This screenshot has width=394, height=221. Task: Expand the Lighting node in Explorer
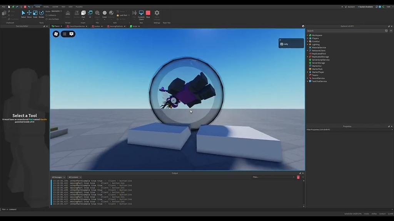308,44
